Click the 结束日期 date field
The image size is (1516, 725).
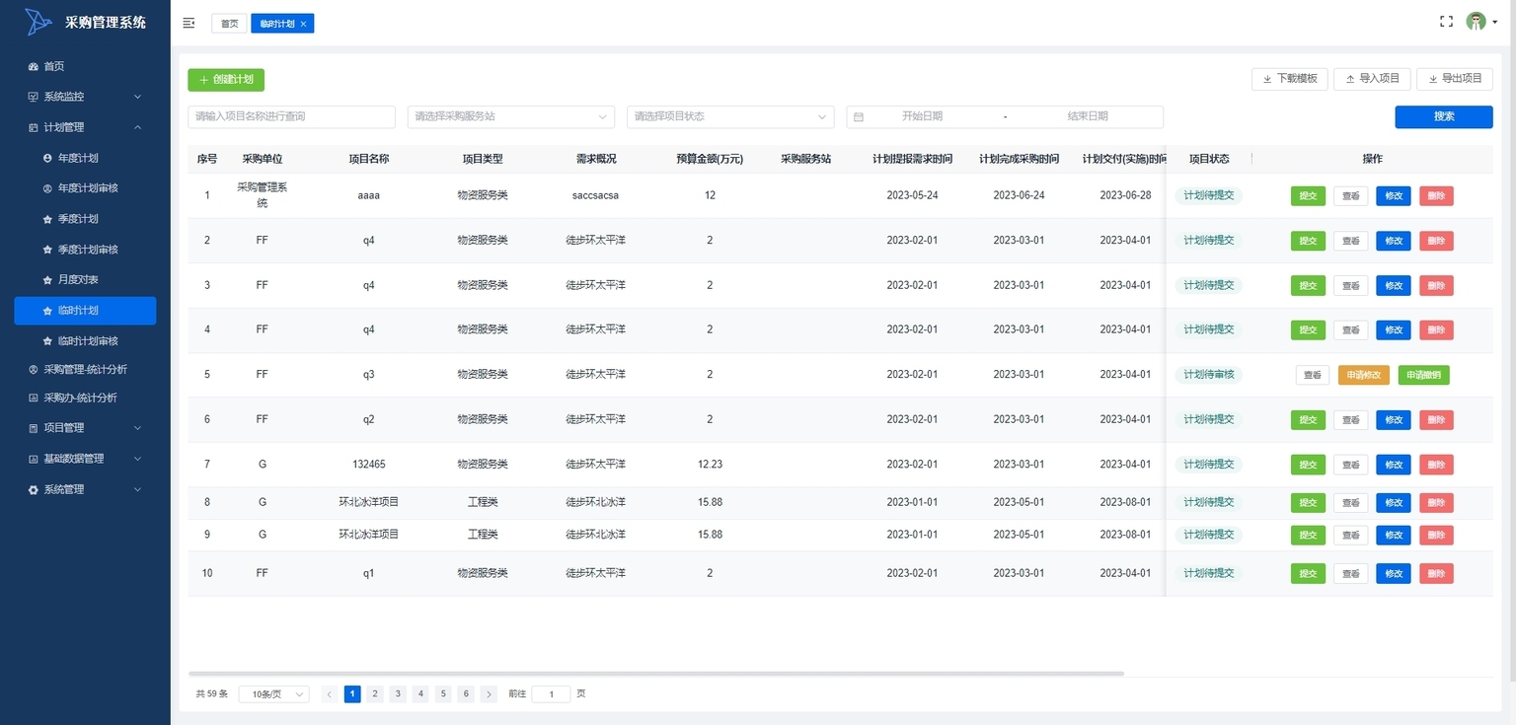click(x=1088, y=116)
